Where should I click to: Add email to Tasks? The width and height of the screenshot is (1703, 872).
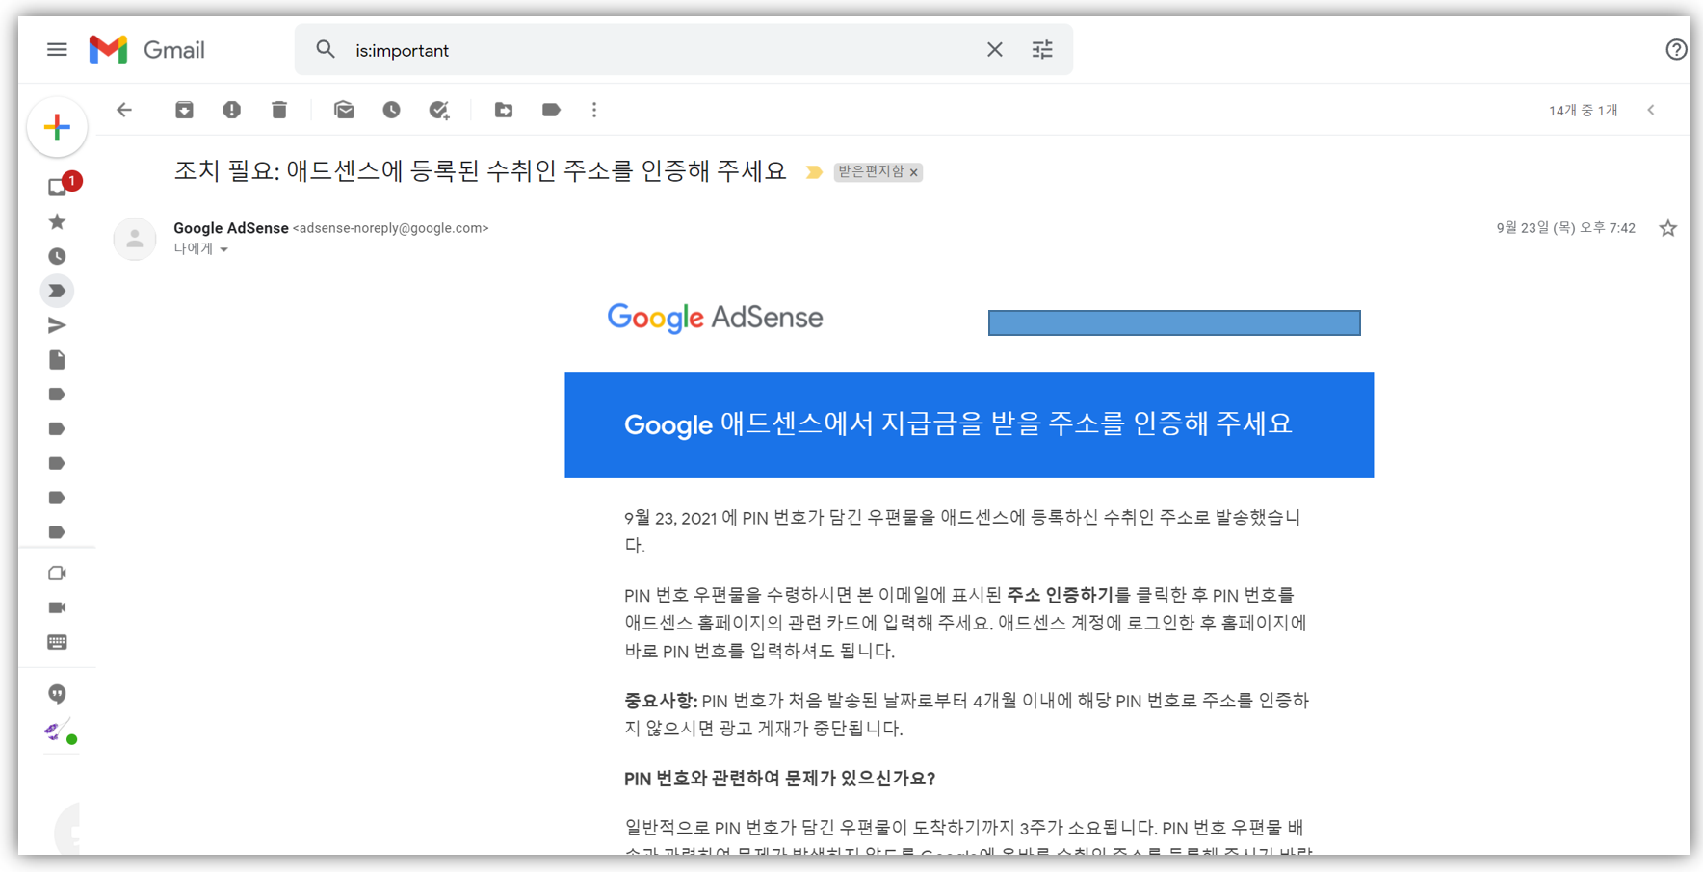tap(439, 110)
